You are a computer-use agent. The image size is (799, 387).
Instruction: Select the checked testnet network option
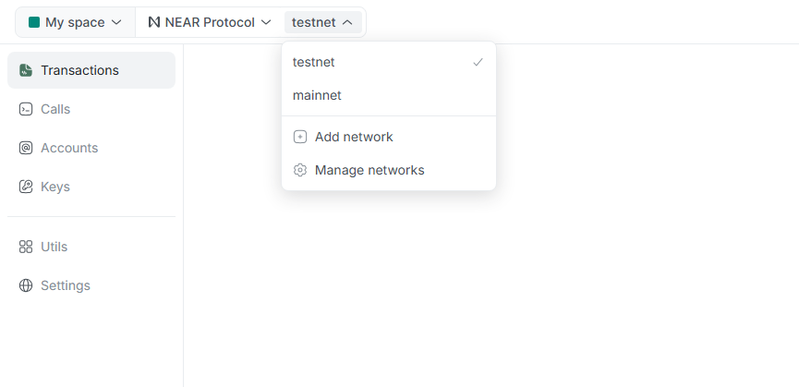point(314,63)
